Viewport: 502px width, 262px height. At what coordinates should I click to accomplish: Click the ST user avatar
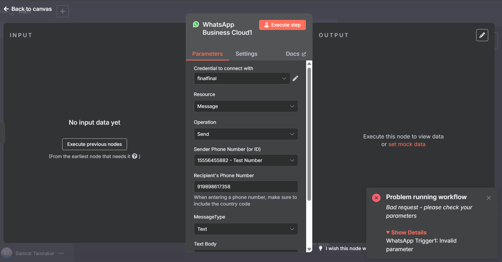coord(7,253)
